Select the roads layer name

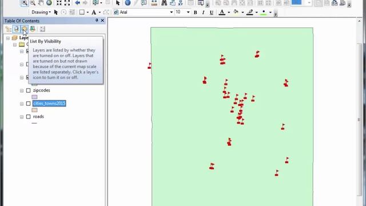point(38,117)
